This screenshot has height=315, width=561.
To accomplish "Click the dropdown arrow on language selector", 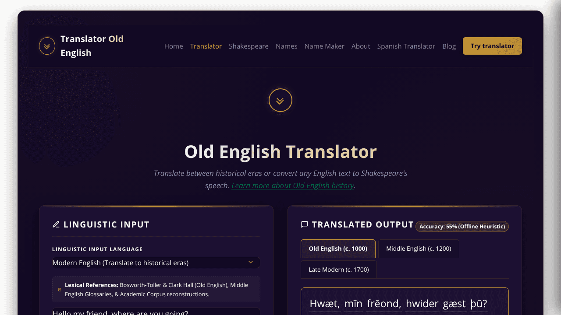I will pyautogui.click(x=251, y=262).
